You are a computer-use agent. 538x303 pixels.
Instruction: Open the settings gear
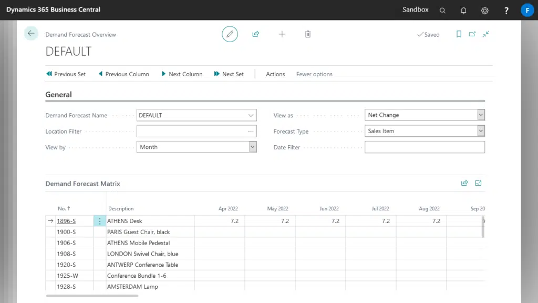(x=484, y=11)
